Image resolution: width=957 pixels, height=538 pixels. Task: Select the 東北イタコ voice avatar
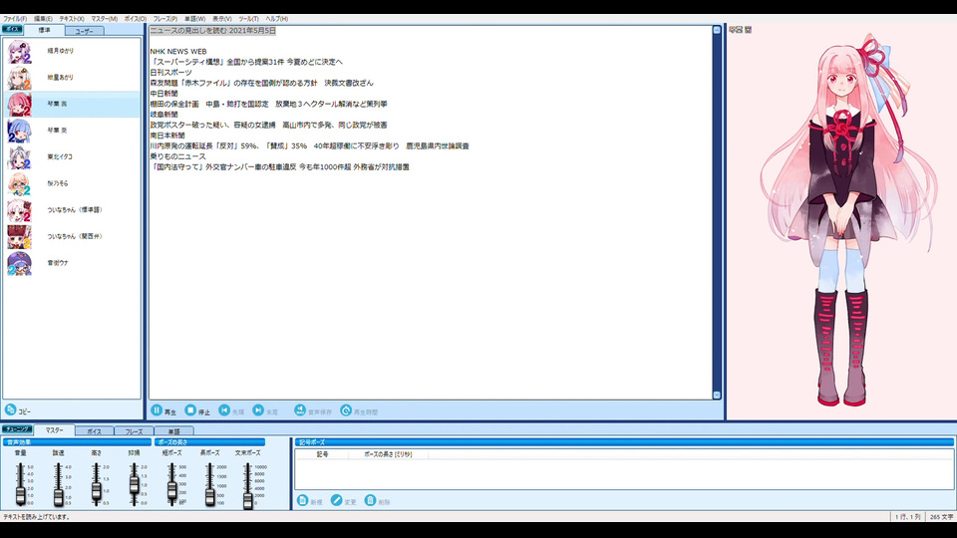(x=20, y=156)
